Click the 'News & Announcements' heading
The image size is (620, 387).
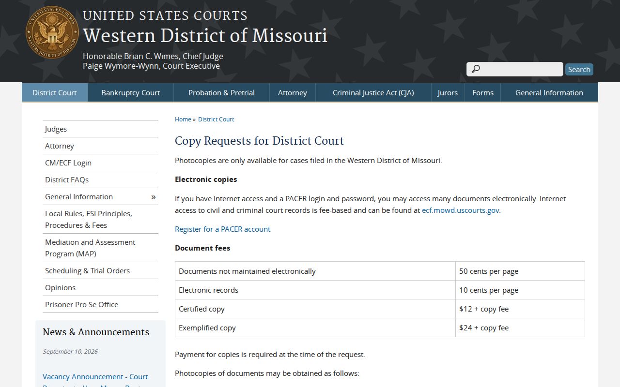pyautogui.click(x=96, y=332)
